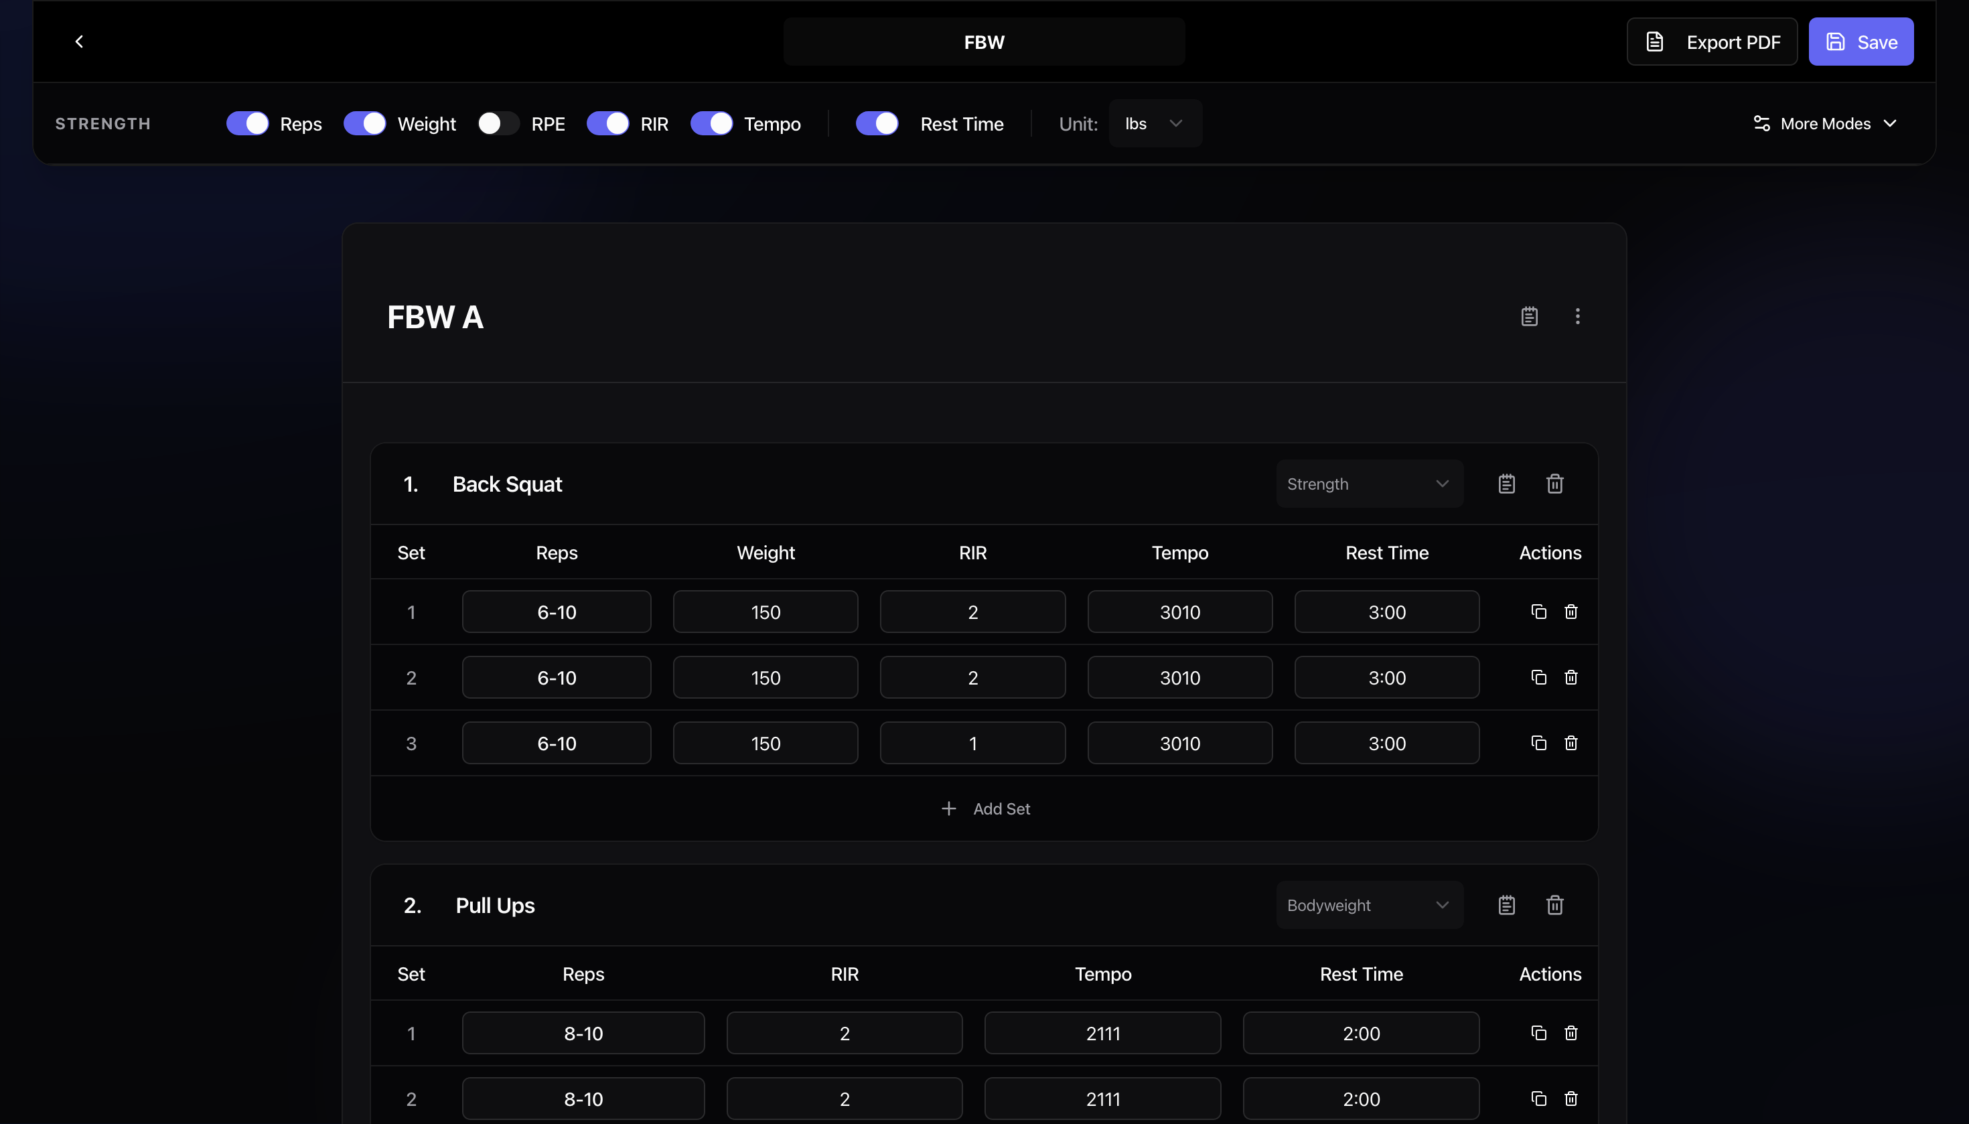Image resolution: width=1969 pixels, height=1124 pixels.
Task: Delete the Back Squat exercise
Action: point(1554,484)
